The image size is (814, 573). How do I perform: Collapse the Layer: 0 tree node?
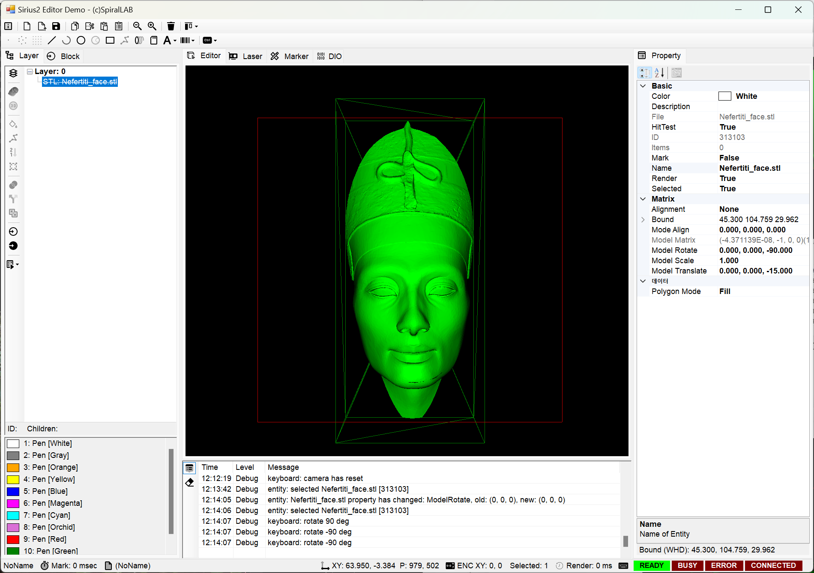(30, 71)
